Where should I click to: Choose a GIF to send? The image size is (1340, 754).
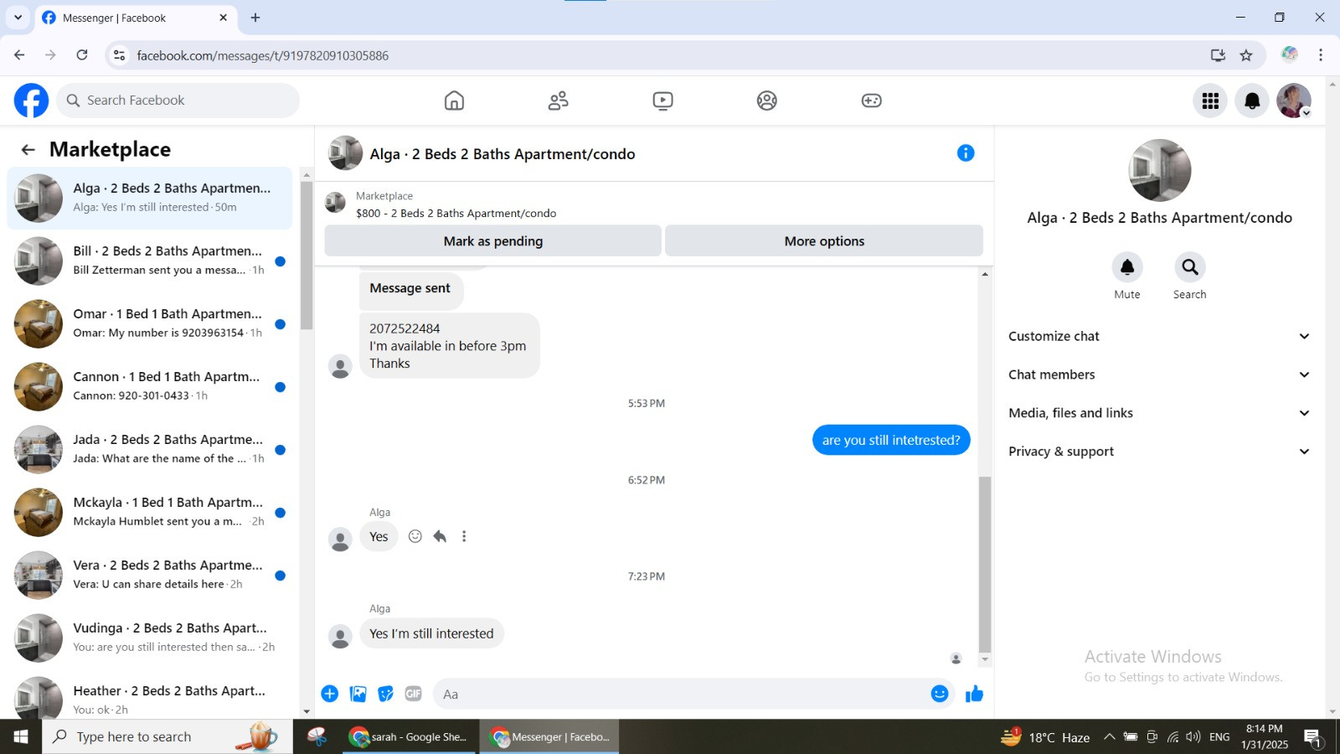[x=413, y=694]
